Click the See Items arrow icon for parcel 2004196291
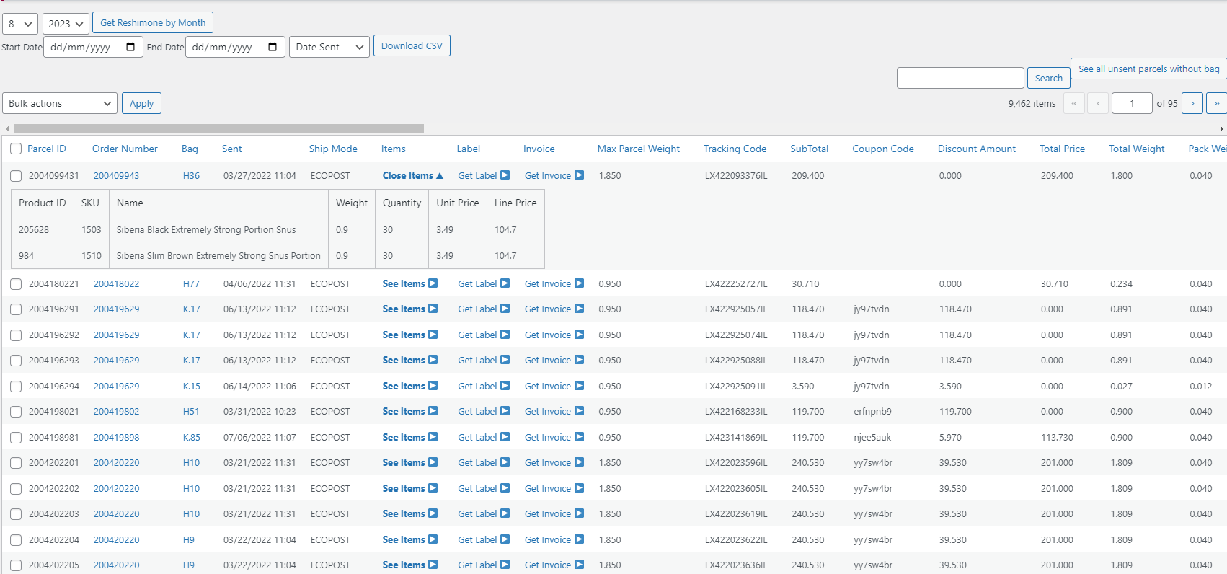 tap(433, 309)
